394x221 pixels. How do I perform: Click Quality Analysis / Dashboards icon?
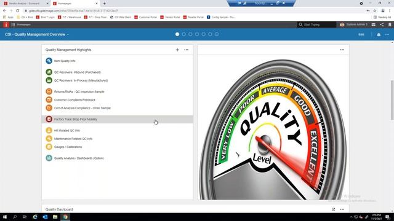pyautogui.click(x=49, y=158)
